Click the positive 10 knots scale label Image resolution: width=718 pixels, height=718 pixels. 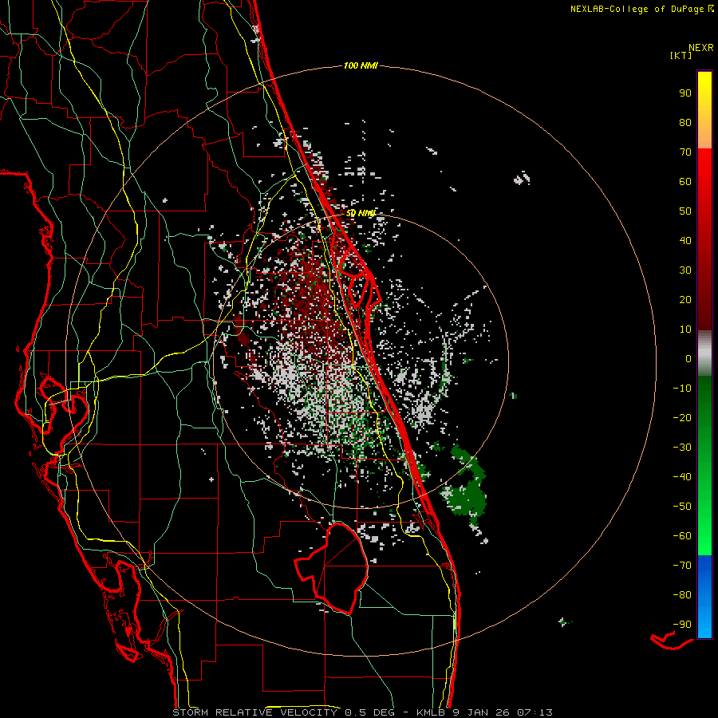click(x=685, y=329)
